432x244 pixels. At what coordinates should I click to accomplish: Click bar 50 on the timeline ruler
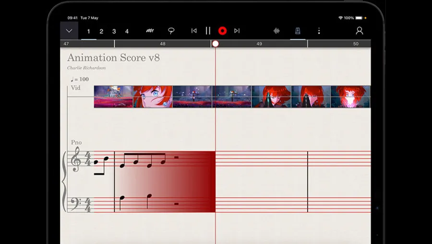pos(355,44)
